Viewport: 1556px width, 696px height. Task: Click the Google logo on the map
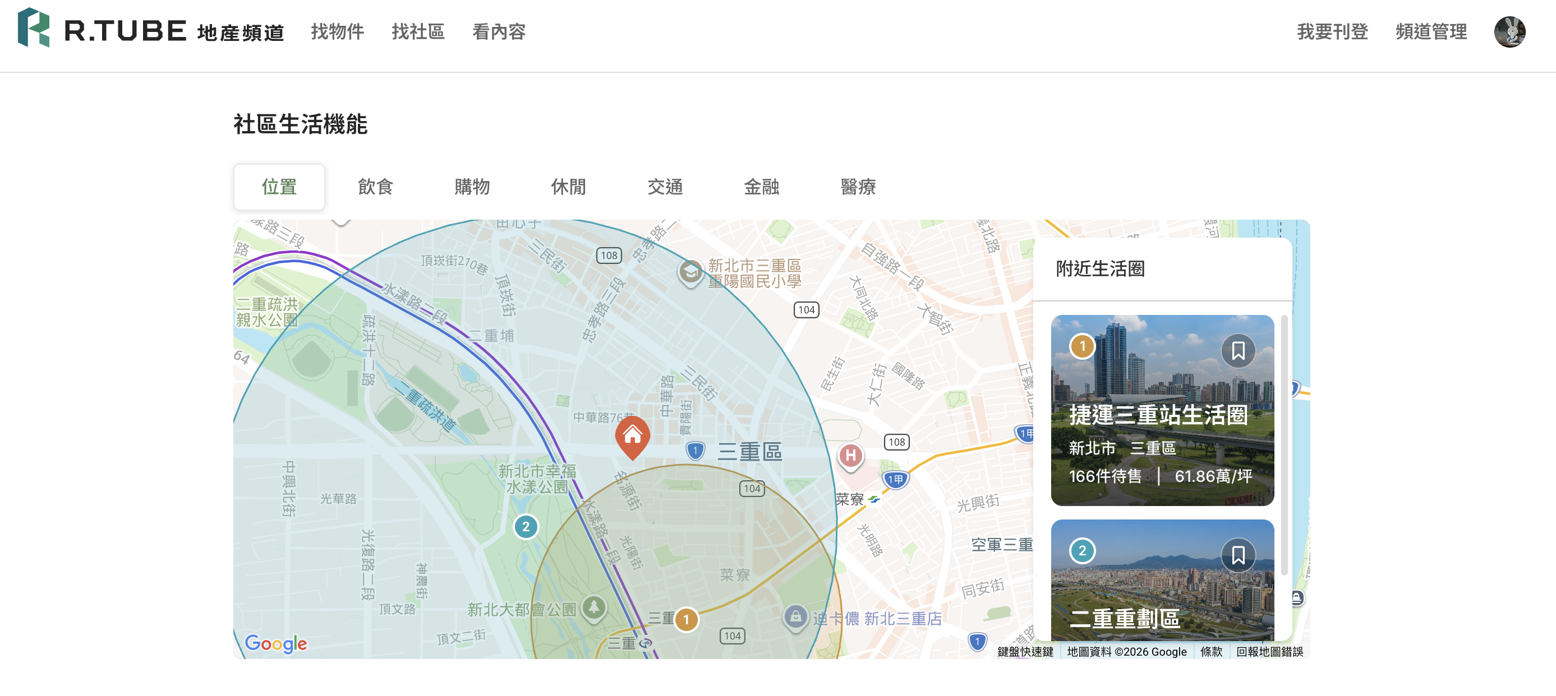click(276, 643)
